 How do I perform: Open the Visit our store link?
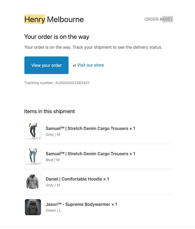(x=90, y=65)
